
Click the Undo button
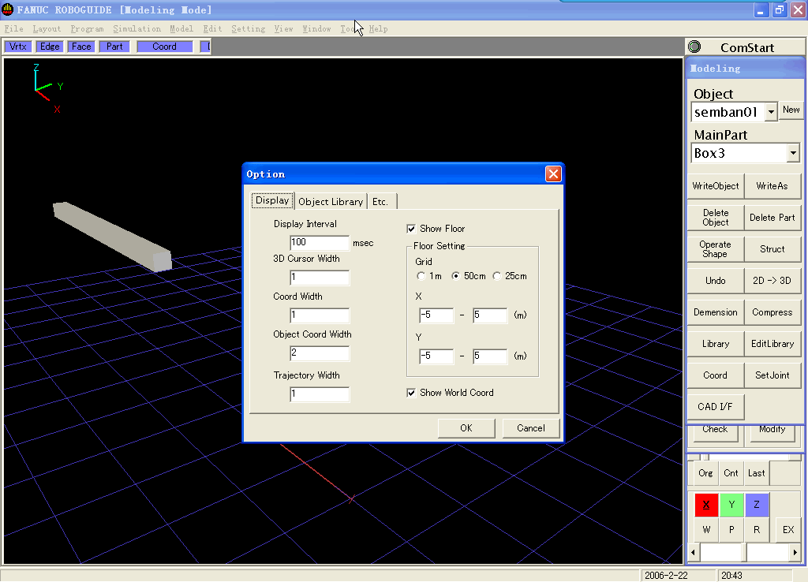tap(715, 281)
